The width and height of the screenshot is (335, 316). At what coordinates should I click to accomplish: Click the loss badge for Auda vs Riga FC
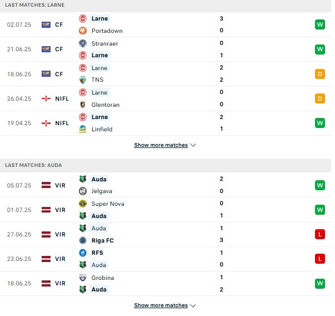pyautogui.click(x=320, y=234)
